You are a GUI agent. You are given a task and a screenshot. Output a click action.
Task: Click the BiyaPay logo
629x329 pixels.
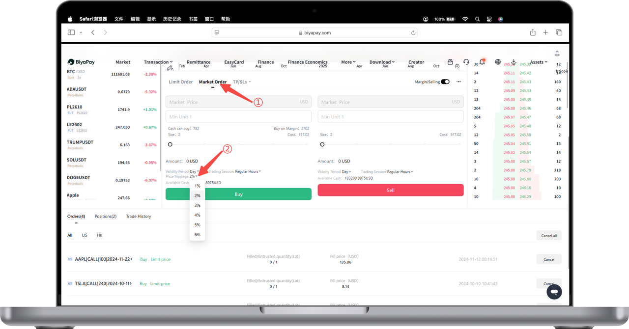point(81,62)
